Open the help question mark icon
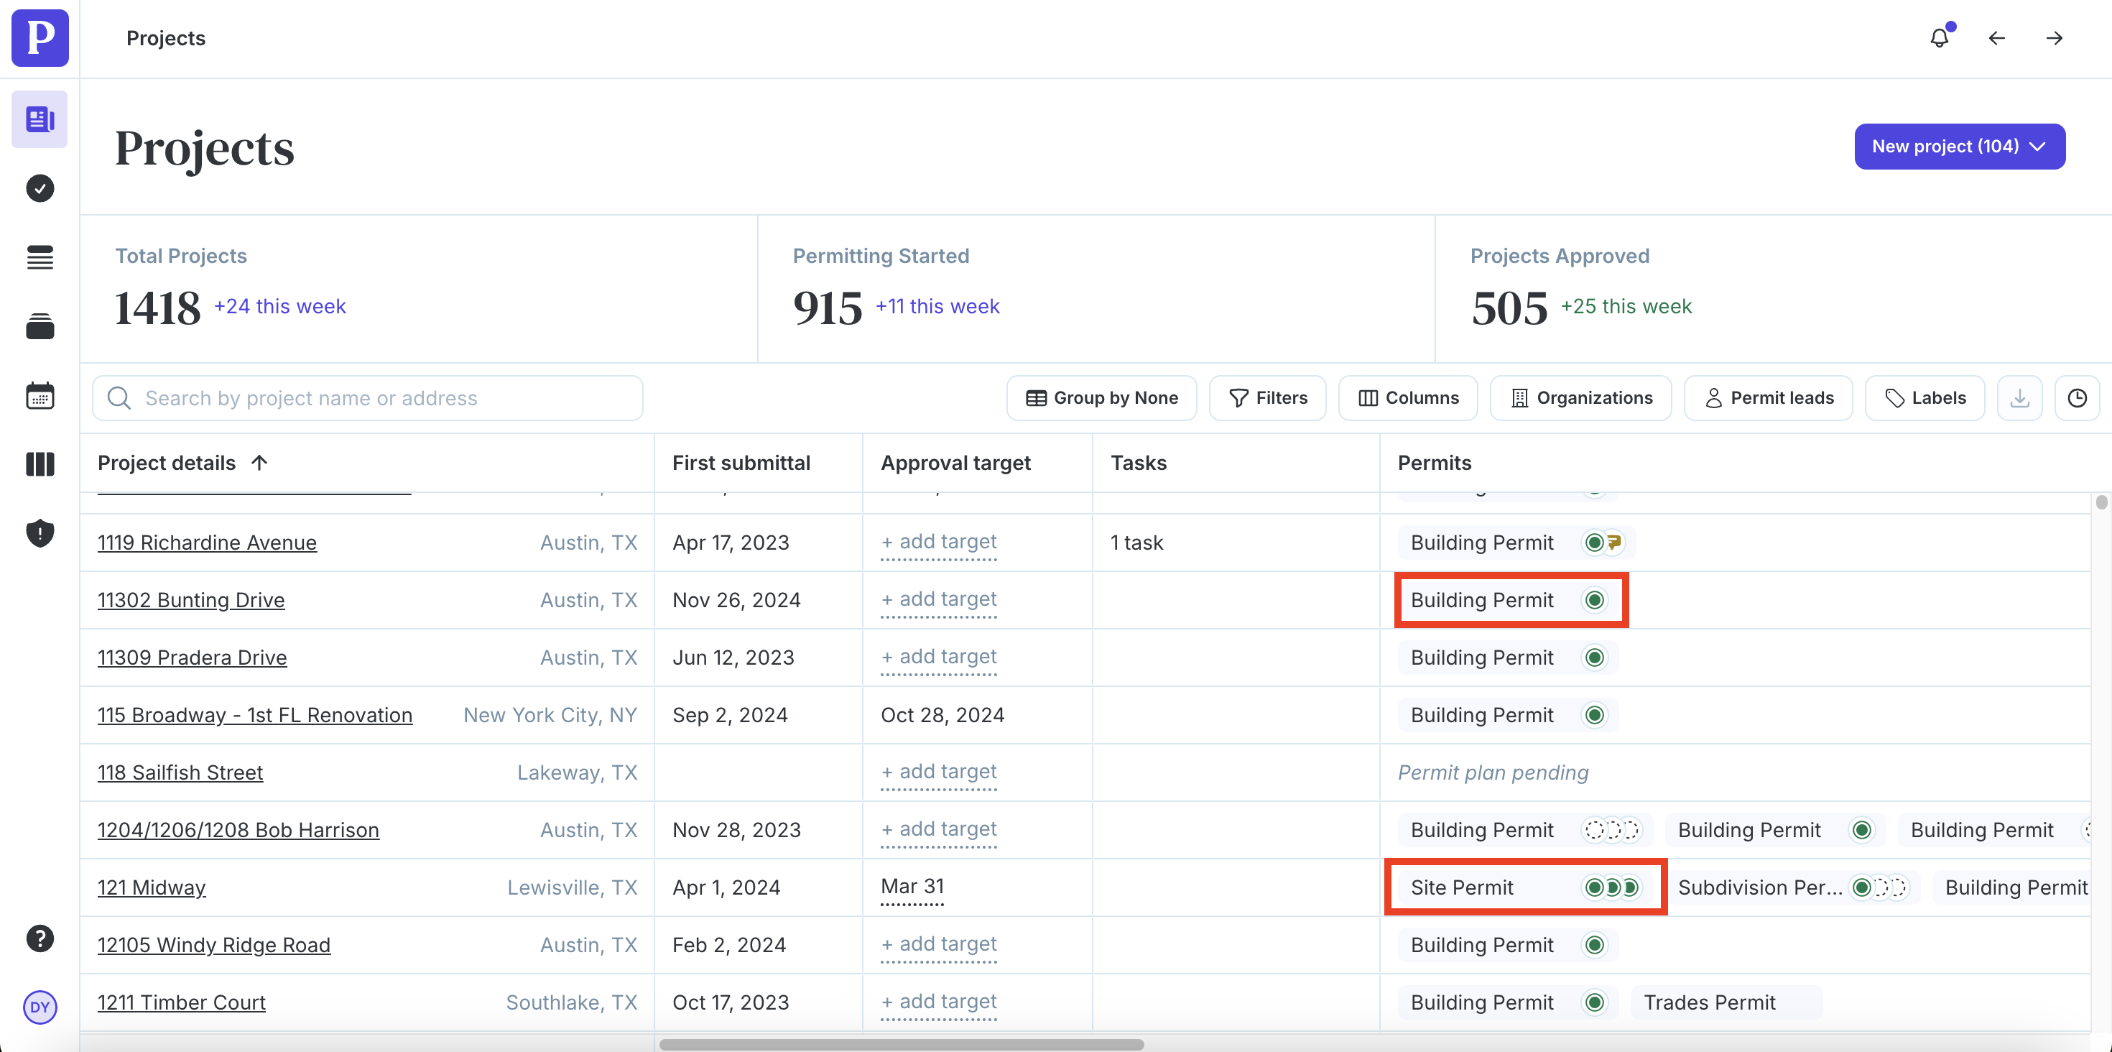The width and height of the screenshot is (2112, 1052). pyautogui.click(x=40, y=938)
